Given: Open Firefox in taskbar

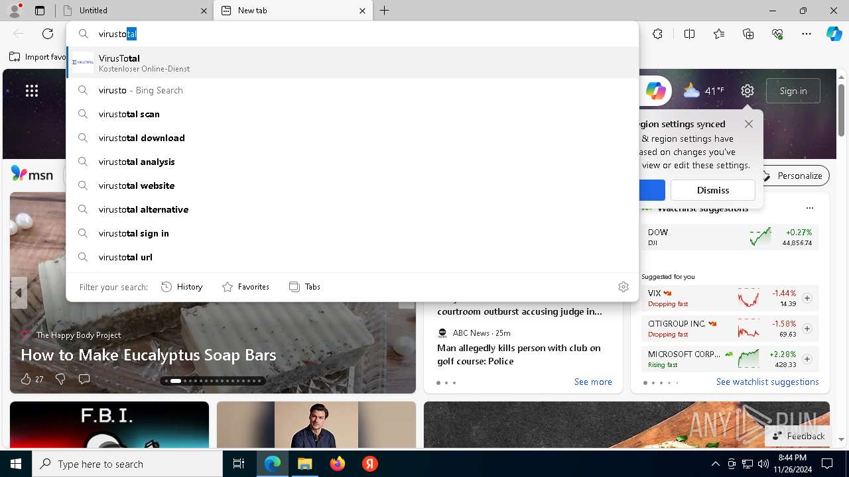Looking at the screenshot, I should [337, 464].
